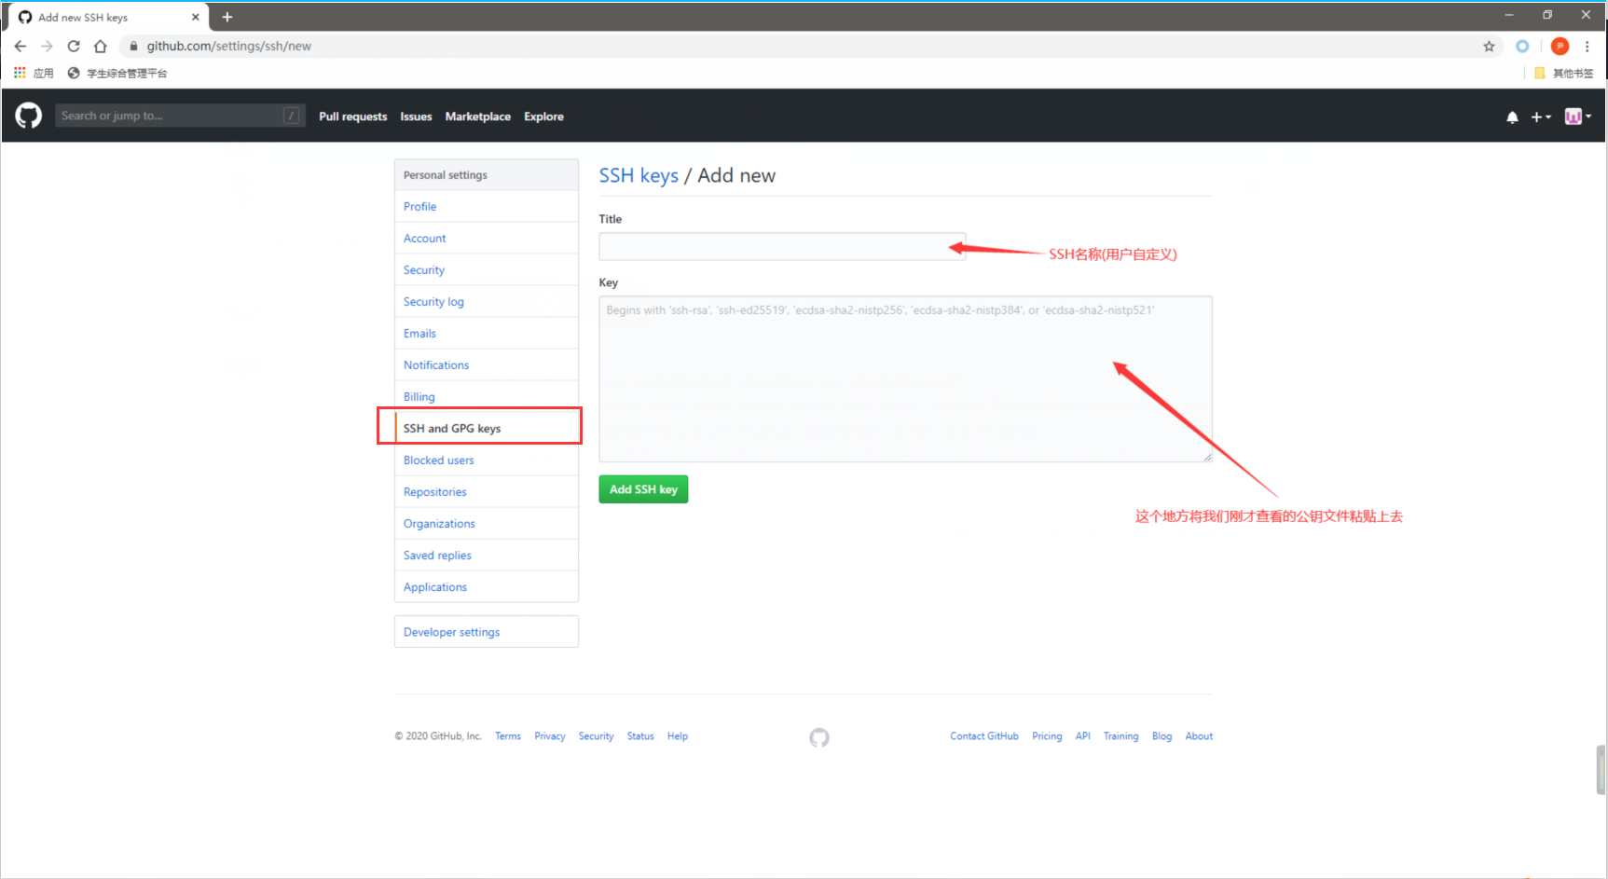Select Repositories in settings sidebar
The image size is (1608, 879).
pos(487,492)
